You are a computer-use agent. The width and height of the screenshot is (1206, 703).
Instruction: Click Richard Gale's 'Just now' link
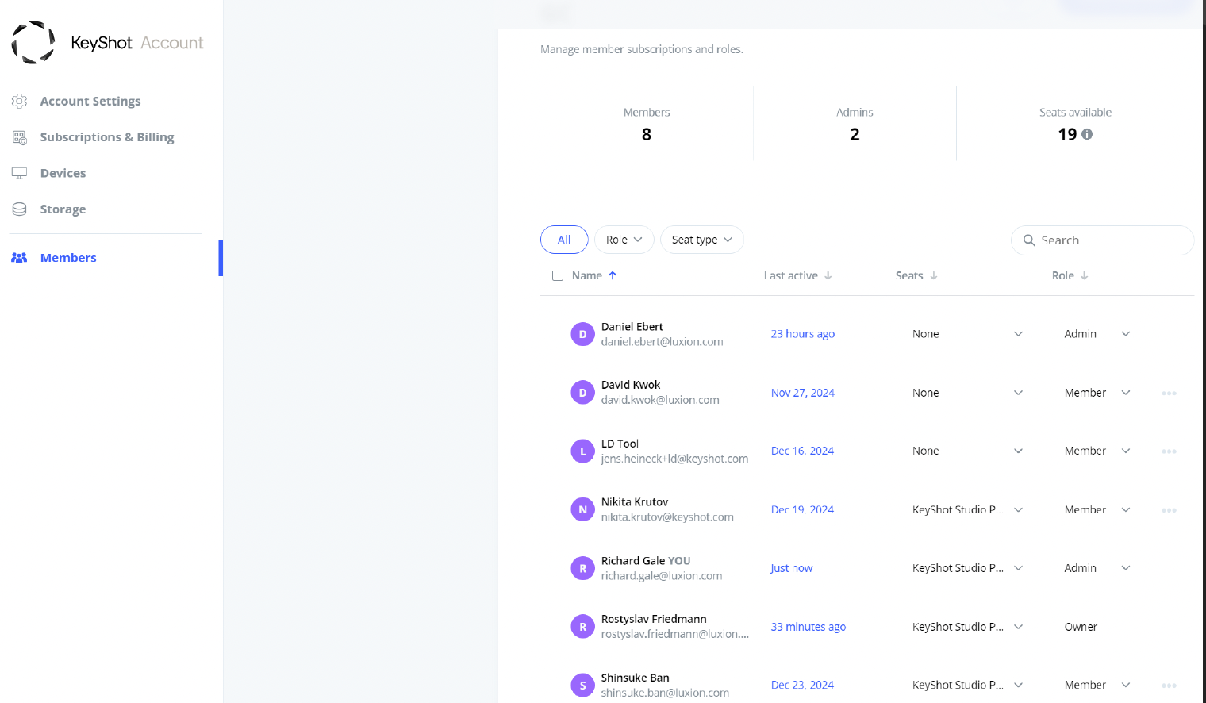point(792,568)
